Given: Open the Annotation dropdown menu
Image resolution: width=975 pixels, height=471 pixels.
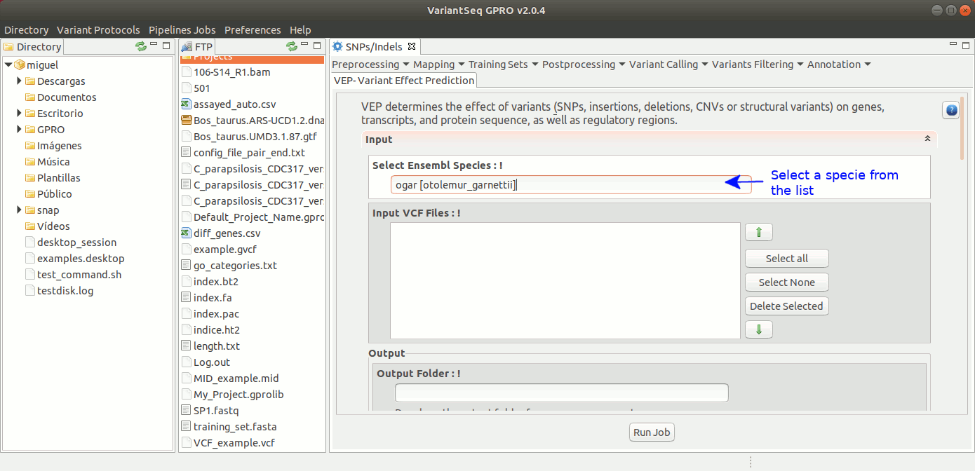Looking at the screenshot, I should pyautogui.click(x=839, y=64).
